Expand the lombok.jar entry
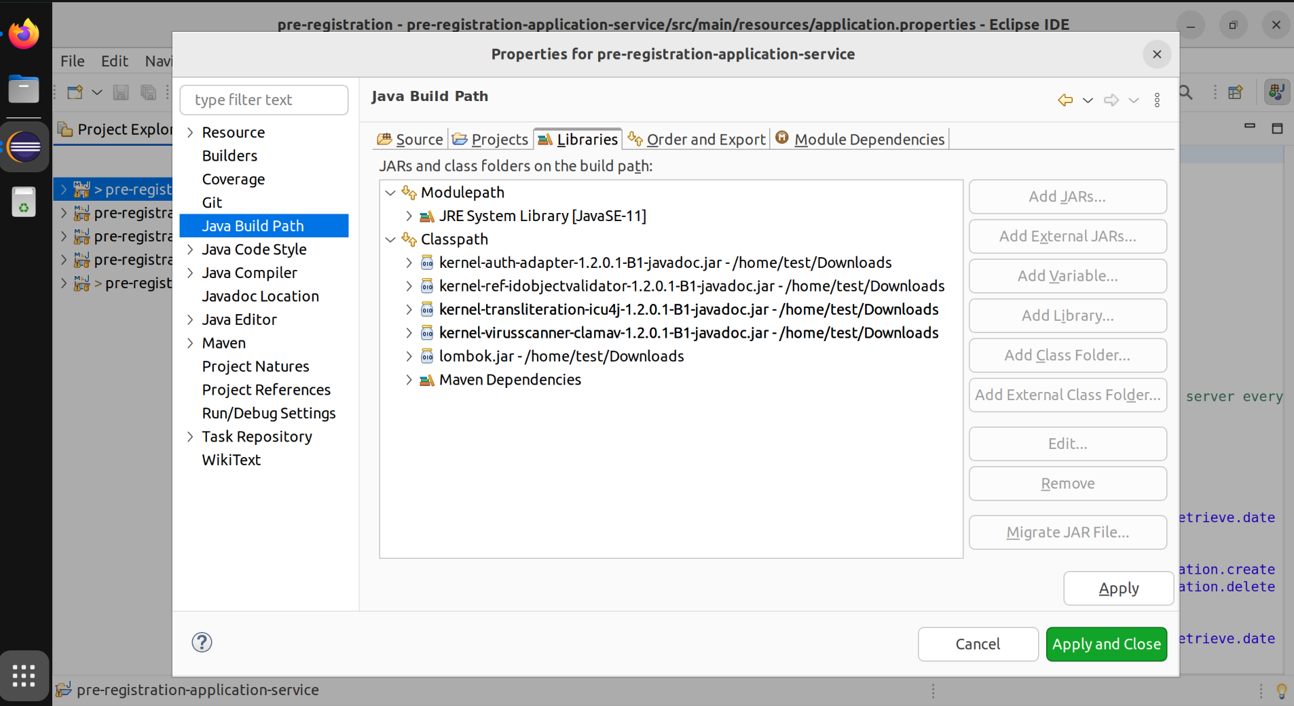Viewport: 1294px width, 706px height. [409, 356]
